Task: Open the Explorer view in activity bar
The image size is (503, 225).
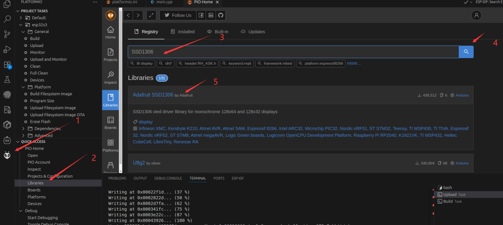Action: pos(7,5)
